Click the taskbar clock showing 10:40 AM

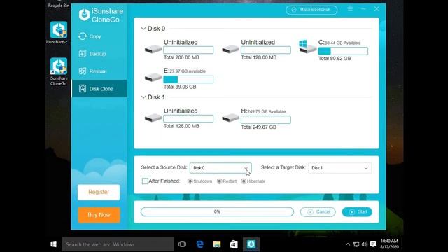point(389,244)
